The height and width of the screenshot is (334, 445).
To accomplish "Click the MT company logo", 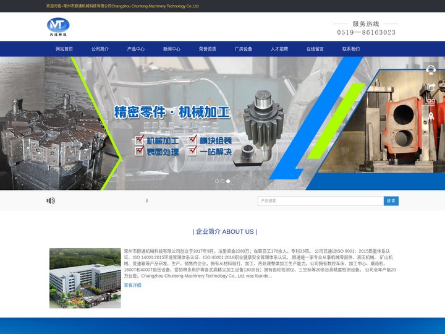I will pyautogui.click(x=58, y=27).
